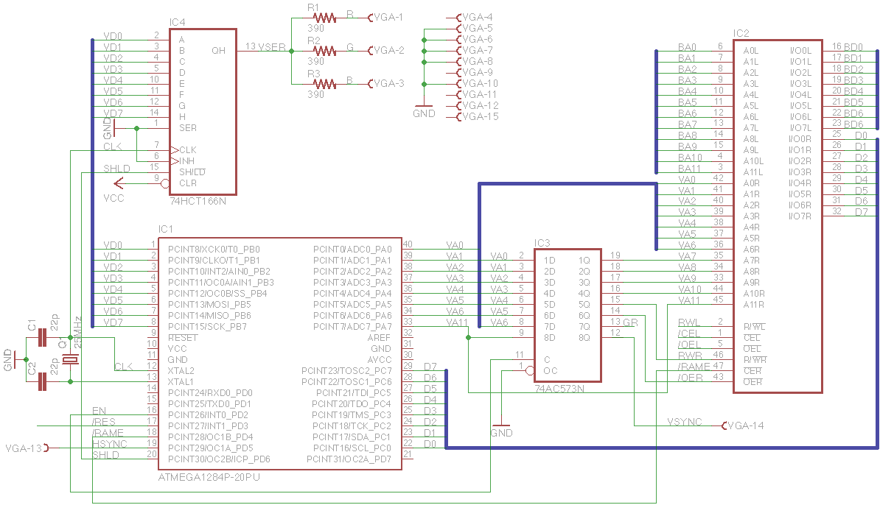
Task: Click the C2 capacitor symbol
Action: pos(42,381)
